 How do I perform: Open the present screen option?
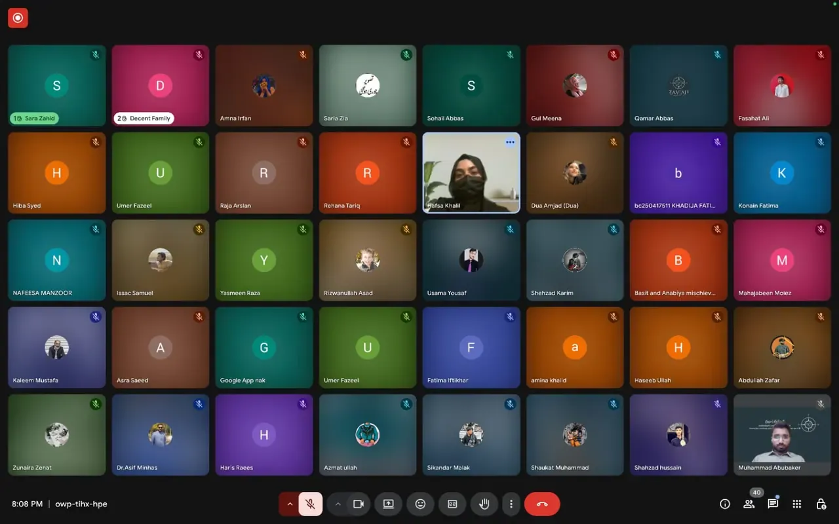pyautogui.click(x=388, y=504)
